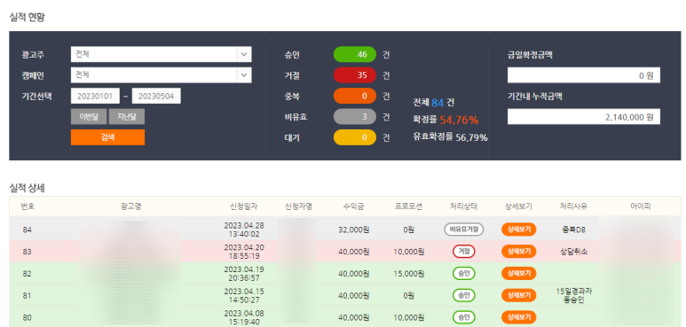Click the 수익금 column header
686x327 pixels.
pyautogui.click(x=353, y=206)
